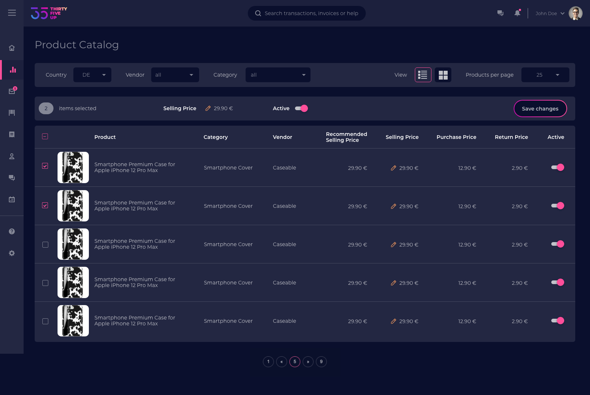
Task: Open the Category filter dropdown
Action: (278, 75)
